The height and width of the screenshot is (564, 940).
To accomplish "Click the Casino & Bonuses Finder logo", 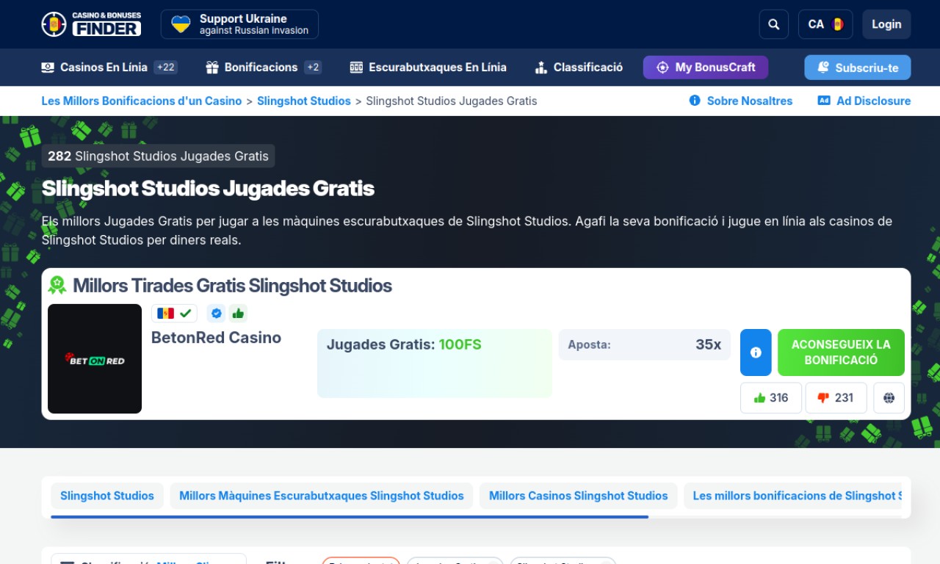I will [x=91, y=24].
